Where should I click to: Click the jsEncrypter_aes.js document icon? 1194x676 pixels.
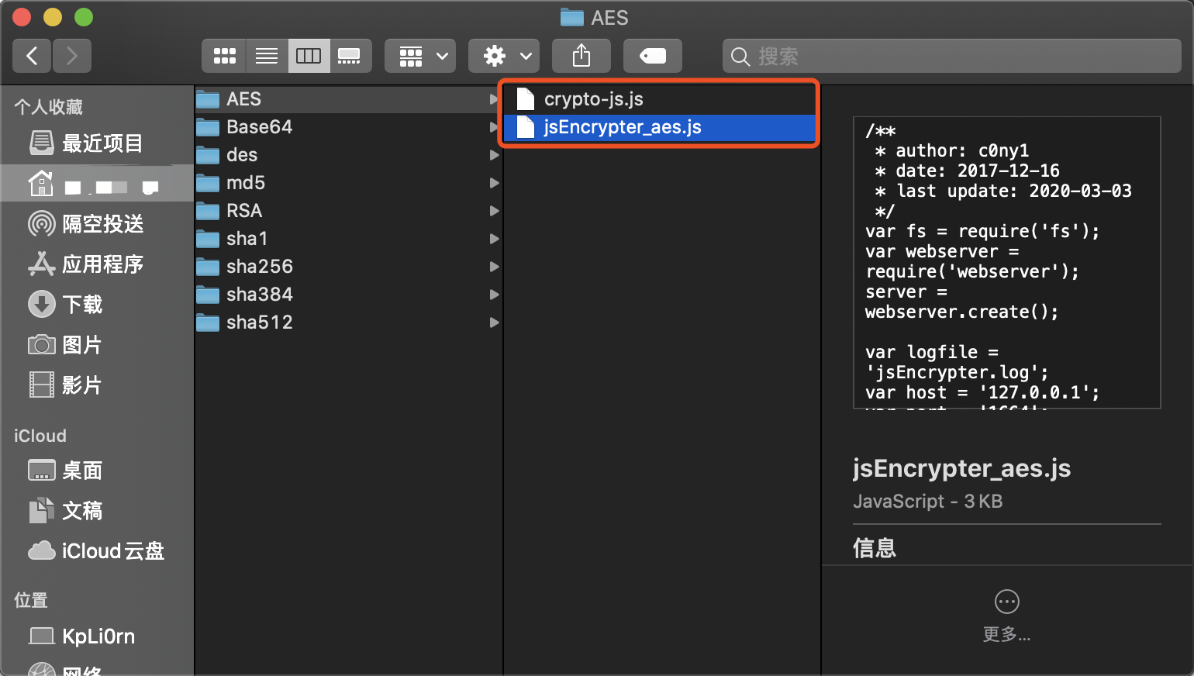[x=526, y=127]
